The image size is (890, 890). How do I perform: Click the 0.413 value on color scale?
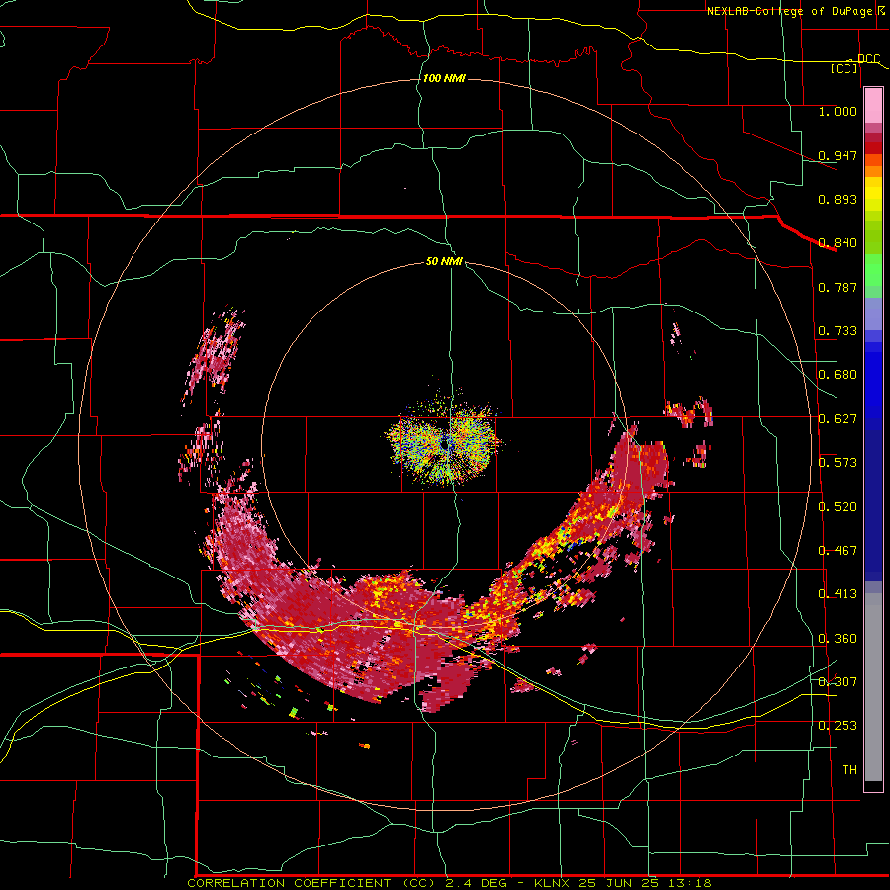tap(838, 594)
